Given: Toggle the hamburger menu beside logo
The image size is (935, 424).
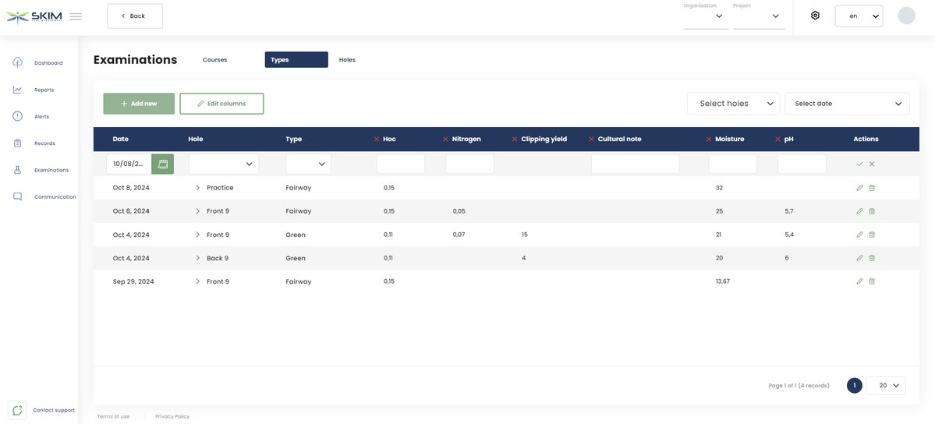Looking at the screenshot, I should pos(76,16).
